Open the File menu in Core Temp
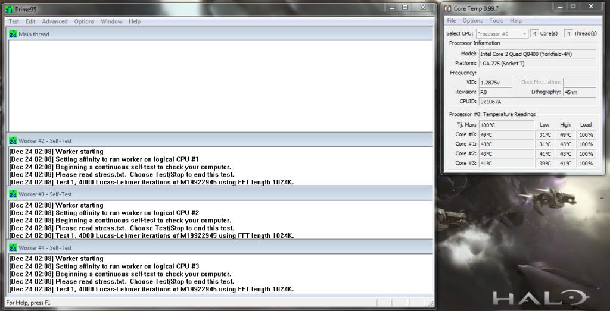610x311 pixels. pos(452,21)
